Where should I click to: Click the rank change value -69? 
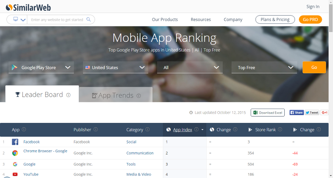click(x=295, y=164)
